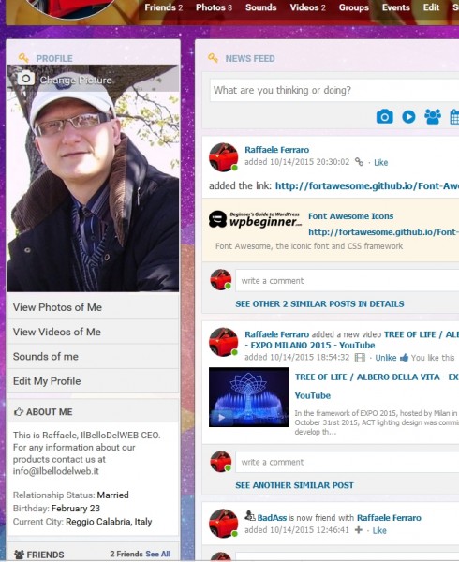Open Raffaele Ferraro link in friendship post
459x562 pixels.
tap(389, 518)
